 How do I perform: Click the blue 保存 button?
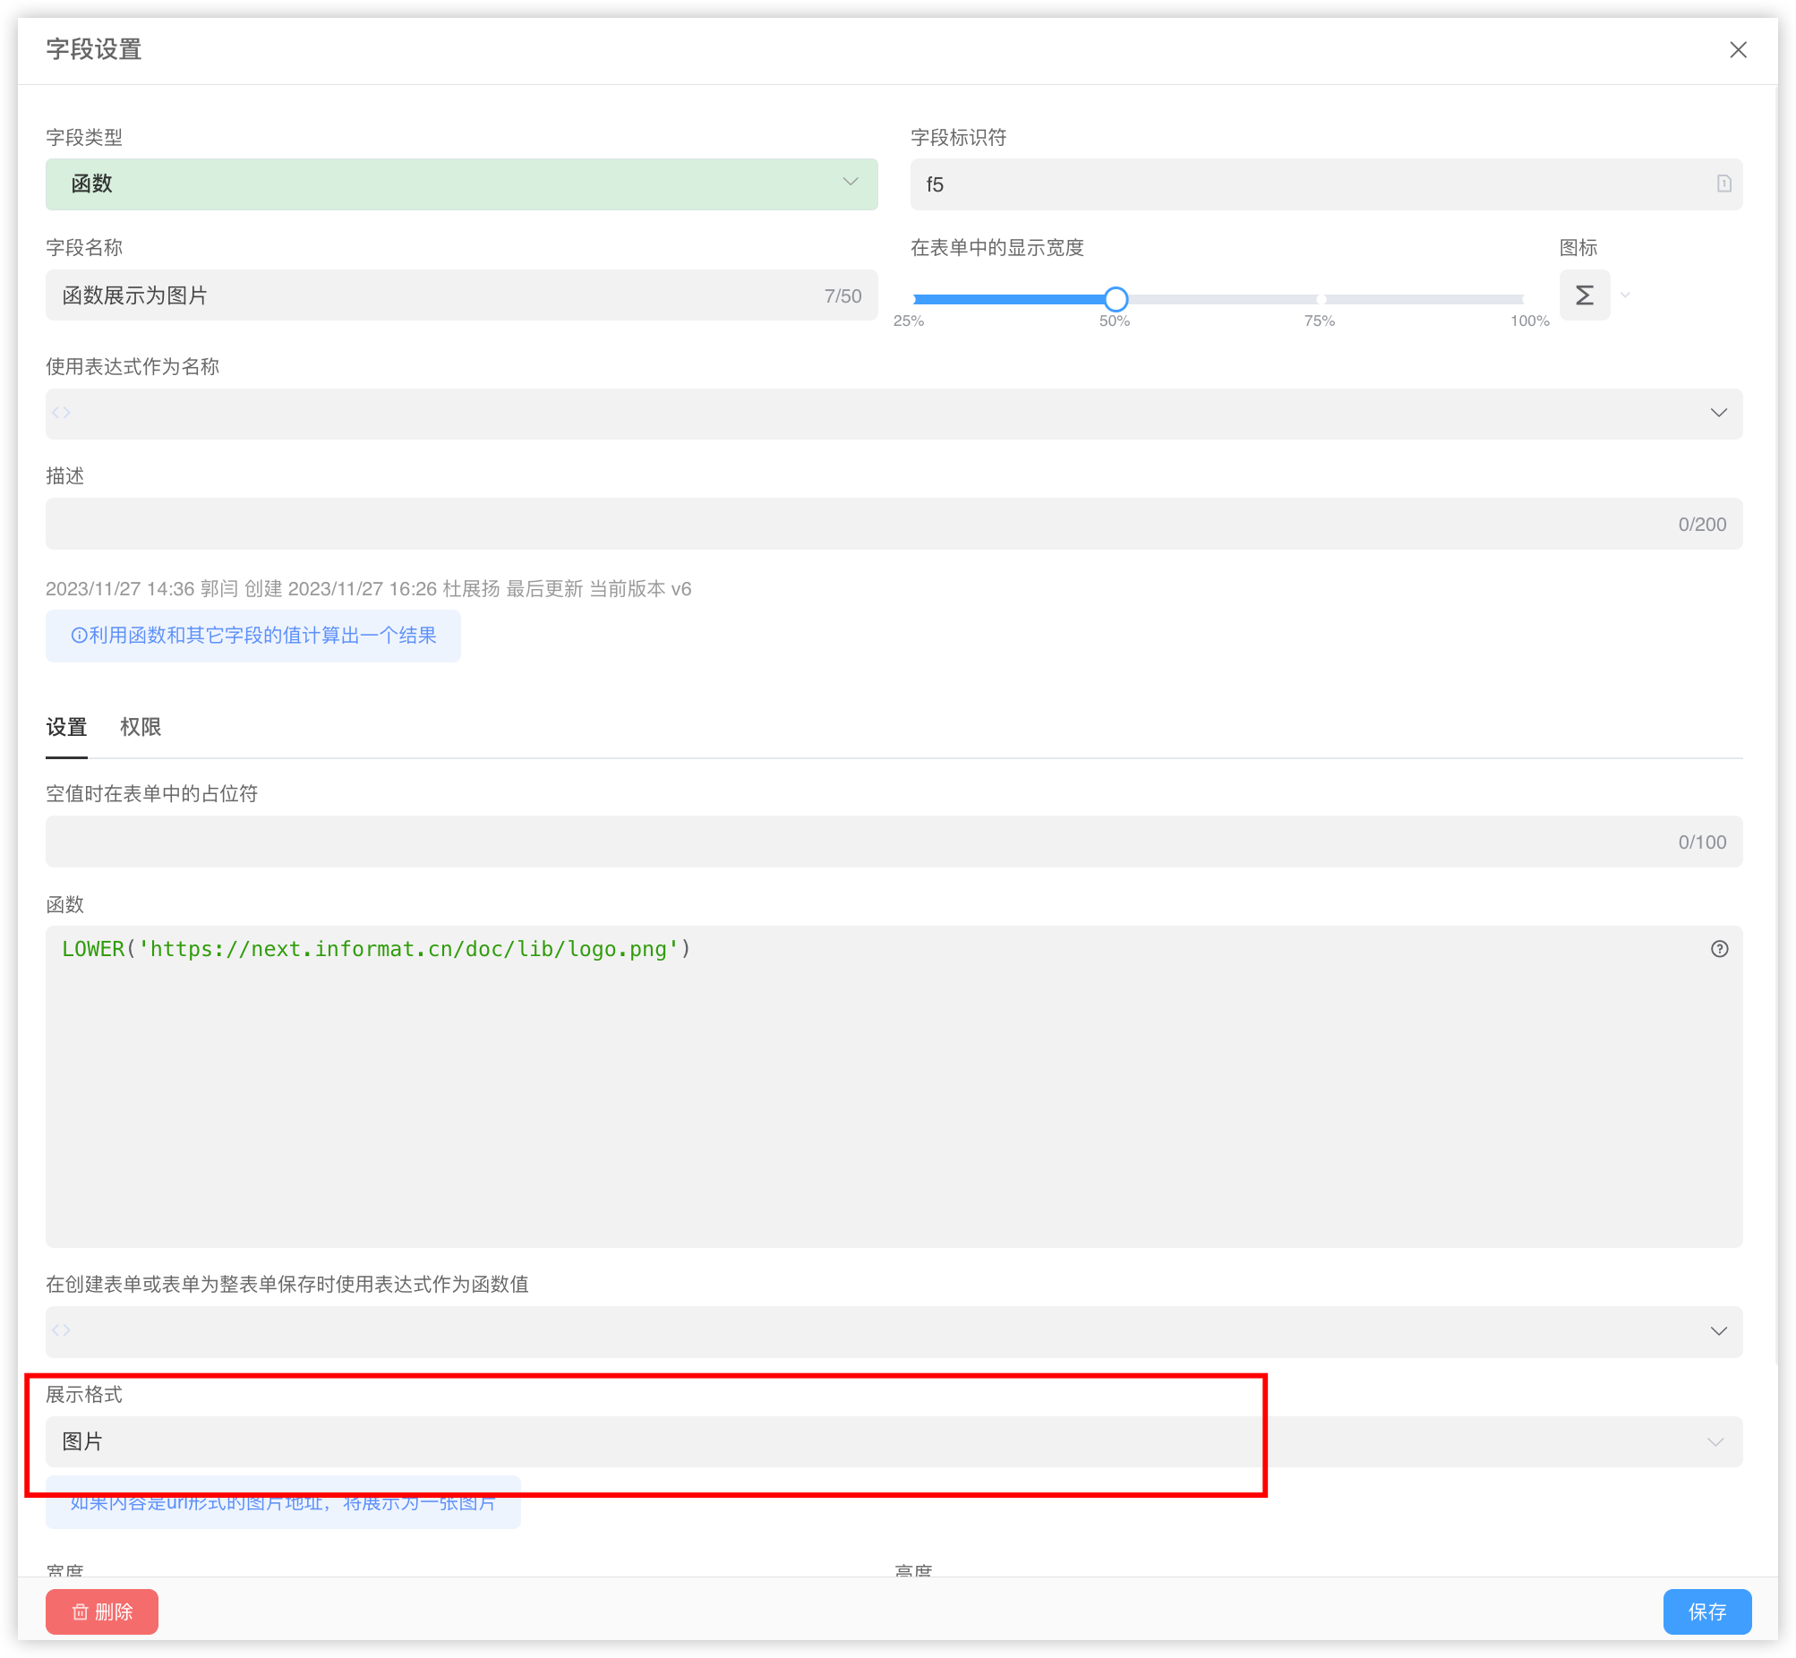click(x=1706, y=1611)
